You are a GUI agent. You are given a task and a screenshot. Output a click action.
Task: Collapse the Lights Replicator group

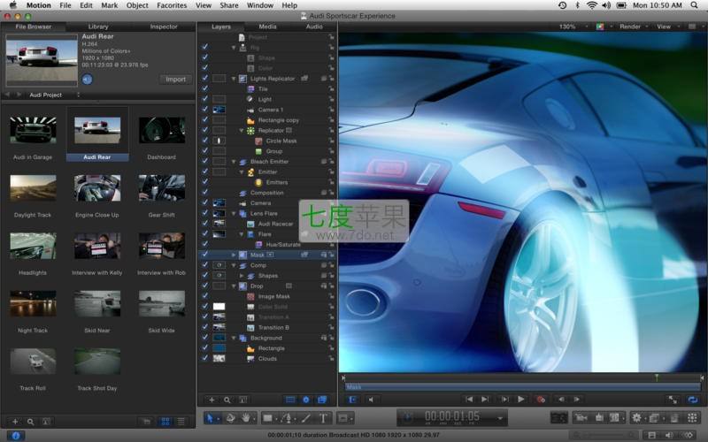(x=234, y=79)
